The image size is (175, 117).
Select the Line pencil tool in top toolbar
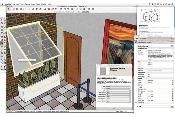(13, 9)
